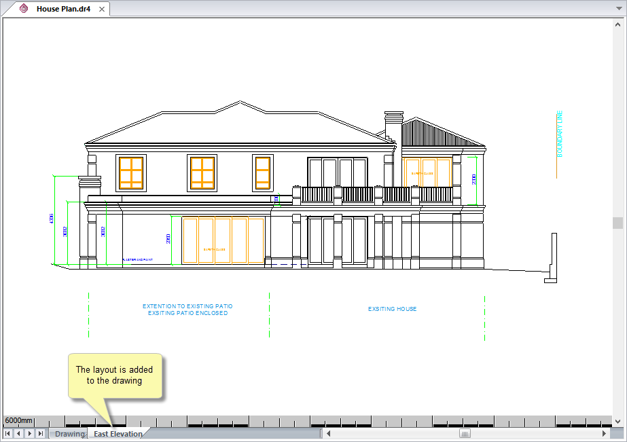Click the vertical scrollbar down arrow
627x442 pixels.
[x=618, y=422]
